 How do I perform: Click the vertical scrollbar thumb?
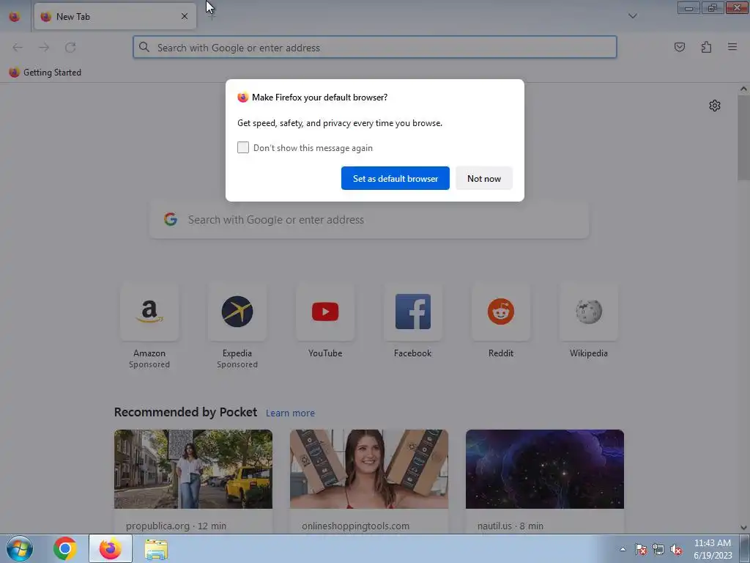tap(743, 137)
